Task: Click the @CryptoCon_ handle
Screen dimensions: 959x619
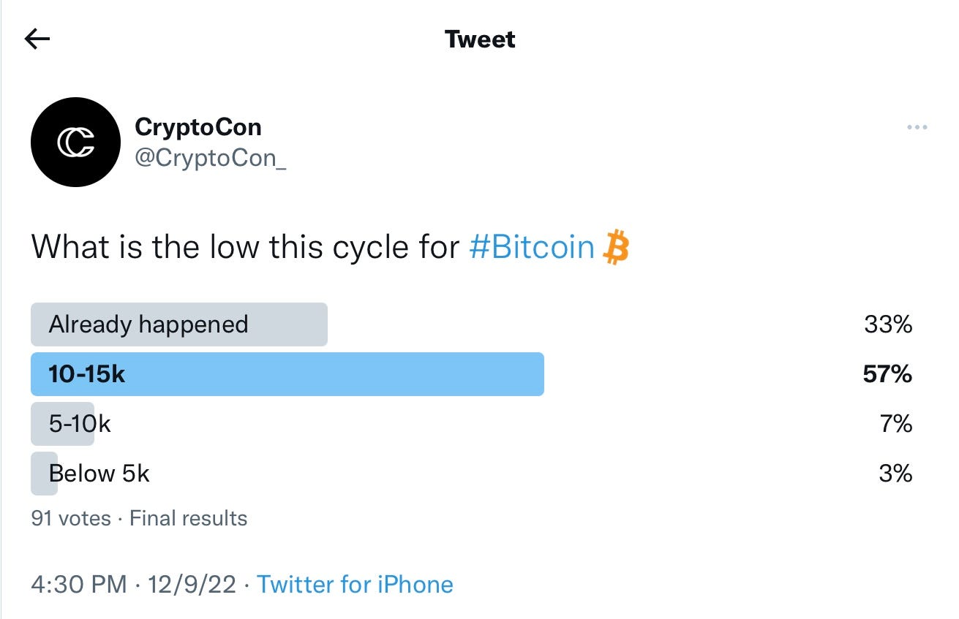Action: click(211, 158)
